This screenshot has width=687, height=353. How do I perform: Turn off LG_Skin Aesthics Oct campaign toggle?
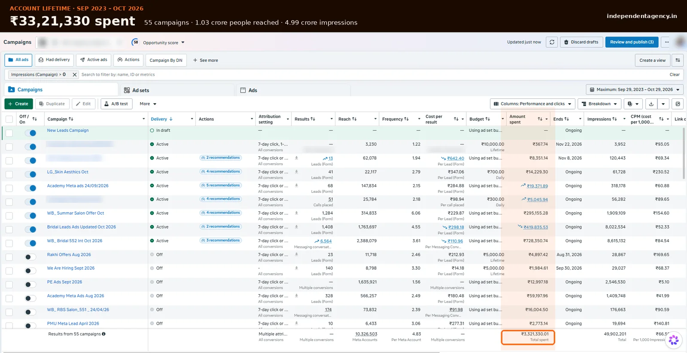(30, 174)
